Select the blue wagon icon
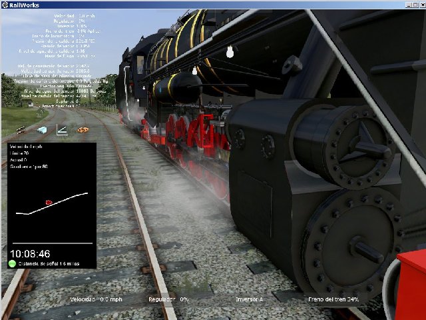Image resolution: width=426 pixels, height=320 pixels. click(41, 129)
